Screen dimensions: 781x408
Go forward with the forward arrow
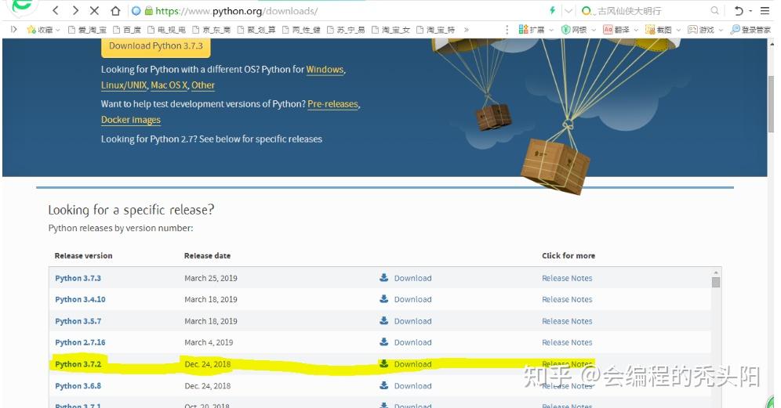click(x=75, y=10)
